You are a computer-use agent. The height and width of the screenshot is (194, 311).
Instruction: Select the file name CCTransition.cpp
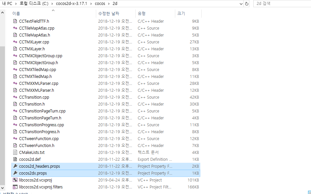point(34,97)
